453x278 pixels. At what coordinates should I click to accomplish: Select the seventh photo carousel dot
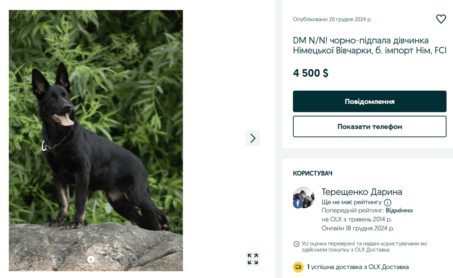(123, 259)
